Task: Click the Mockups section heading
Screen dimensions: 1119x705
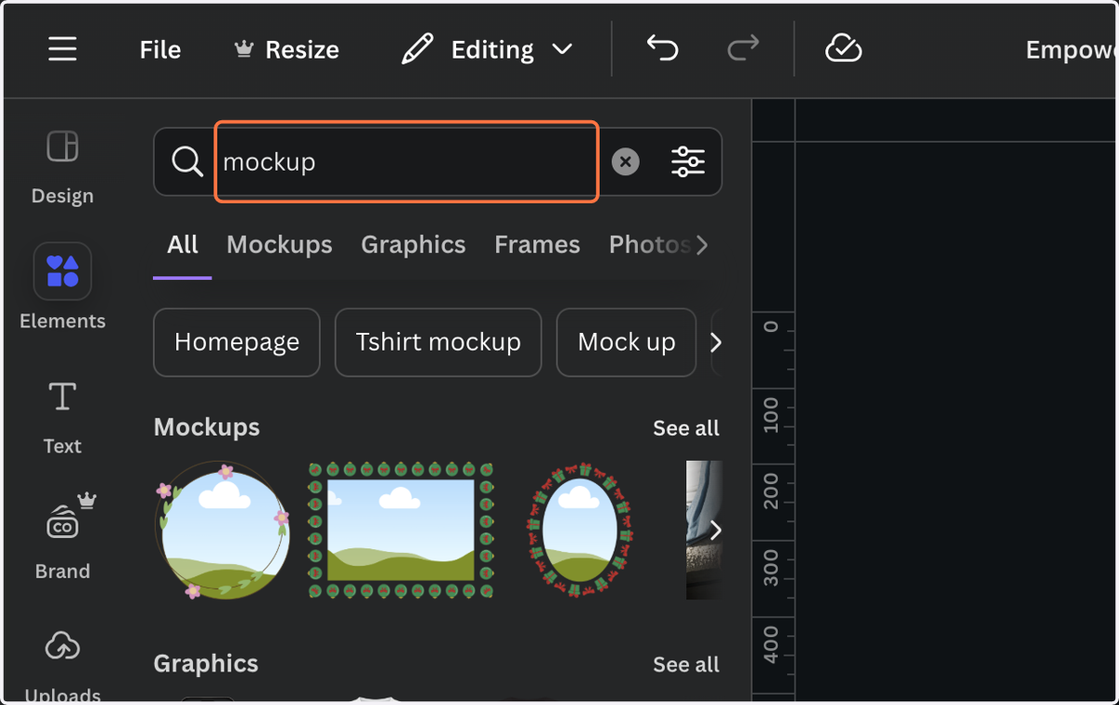Action: 207,427
